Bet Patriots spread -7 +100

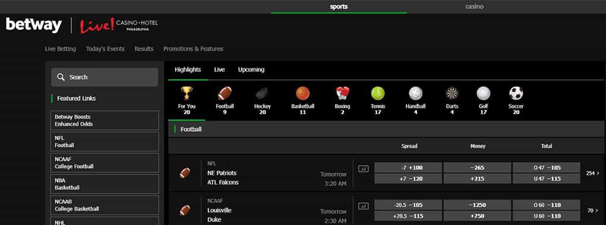coord(408,168)
